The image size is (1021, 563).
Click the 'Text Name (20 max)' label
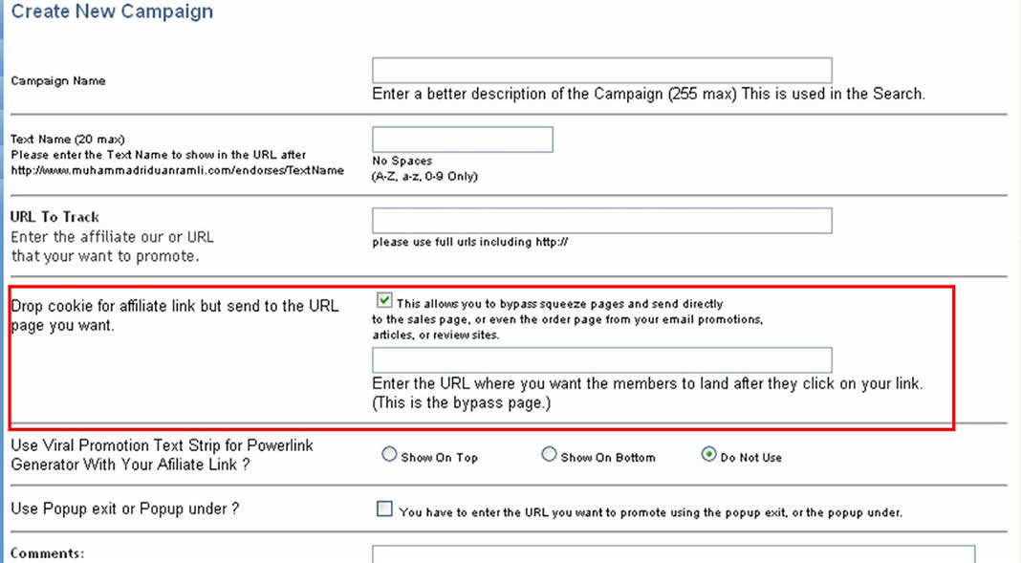pyautogui.click(x=68, y=140)
